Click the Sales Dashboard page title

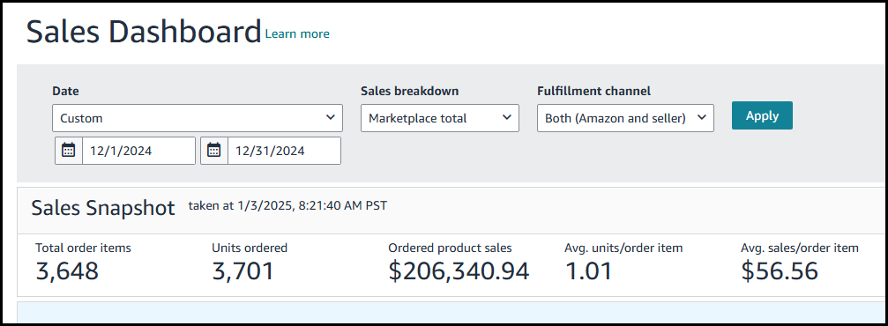point(144,33)
